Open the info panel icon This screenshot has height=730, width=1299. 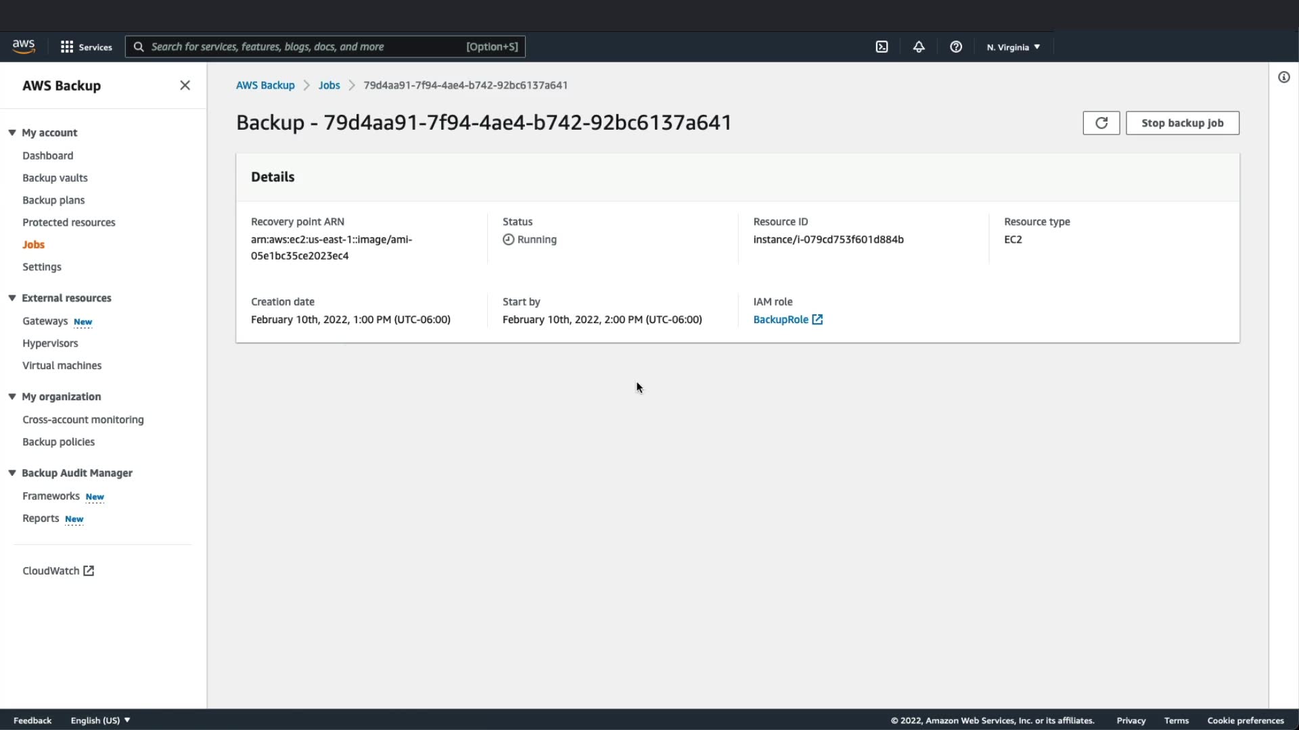pyautogui.click(x=1283, y=77)
